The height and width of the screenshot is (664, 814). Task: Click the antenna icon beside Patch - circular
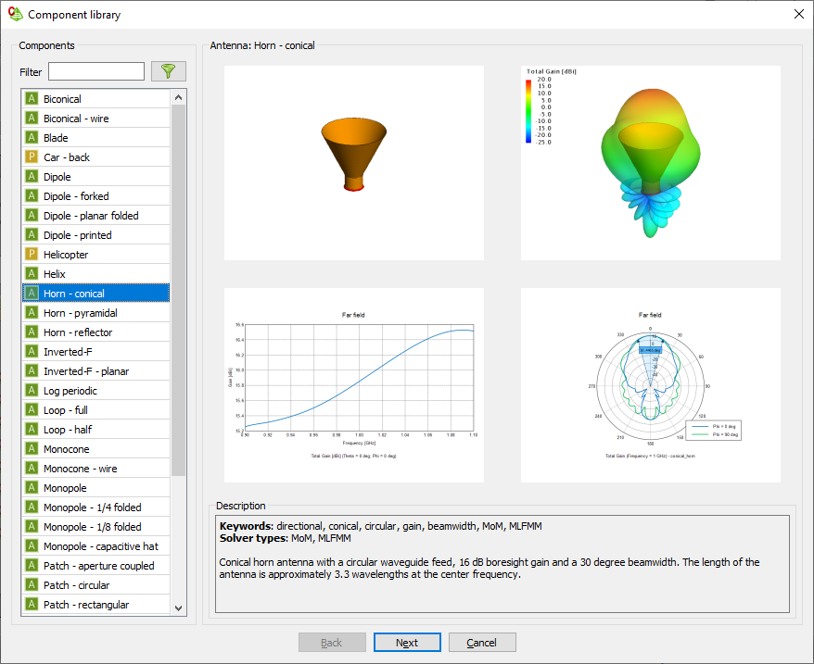(x=32, y=585)
